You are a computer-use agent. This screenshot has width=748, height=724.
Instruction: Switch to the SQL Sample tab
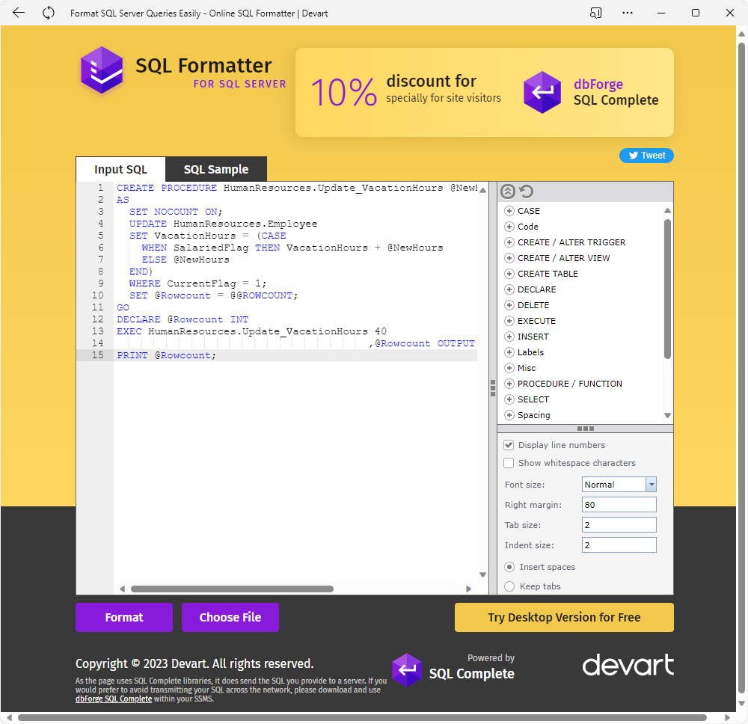216,169
